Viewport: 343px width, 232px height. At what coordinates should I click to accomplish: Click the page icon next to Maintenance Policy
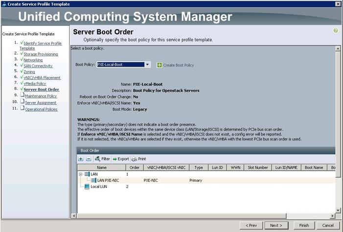click(22, 95)
